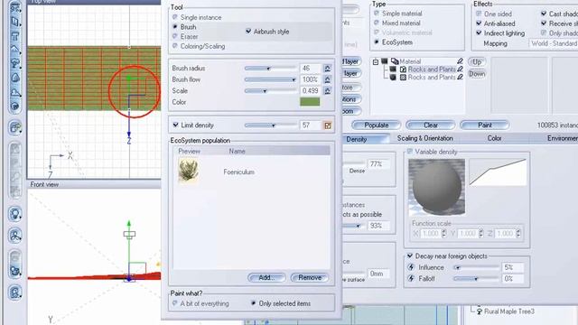
Task: Click the Brush flow slider
Action: pyautogui.click(x=270, y=79)
